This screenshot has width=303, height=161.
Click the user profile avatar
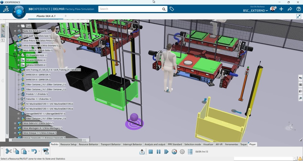click(273, 9)
